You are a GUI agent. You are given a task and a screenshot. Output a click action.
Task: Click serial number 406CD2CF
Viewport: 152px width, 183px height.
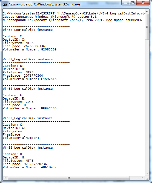[49, 167]
